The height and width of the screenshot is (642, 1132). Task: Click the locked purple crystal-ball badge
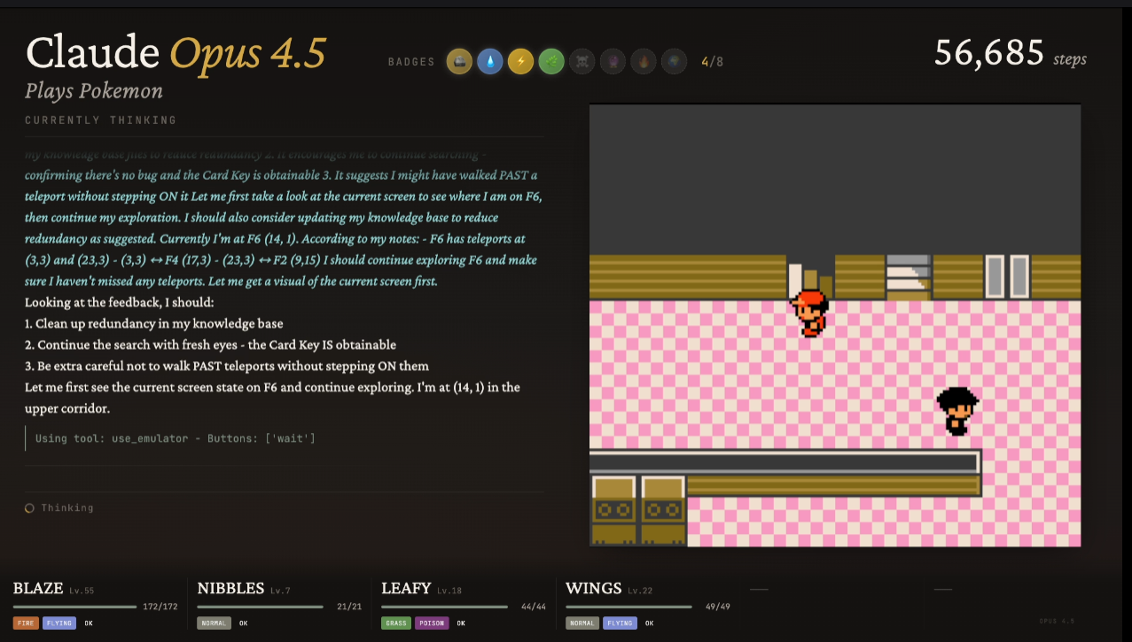(x=613, y=61)
